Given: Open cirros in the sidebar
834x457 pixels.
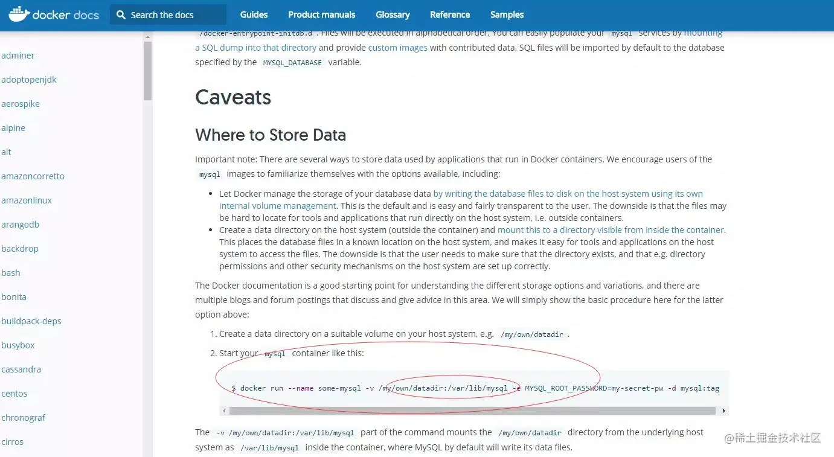Looking at the screenshot, I should coord(12,442).
